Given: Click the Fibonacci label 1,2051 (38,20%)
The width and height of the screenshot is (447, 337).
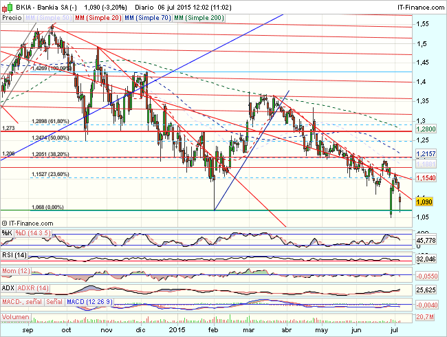Looking at the screenshot, I should [50, 154].
